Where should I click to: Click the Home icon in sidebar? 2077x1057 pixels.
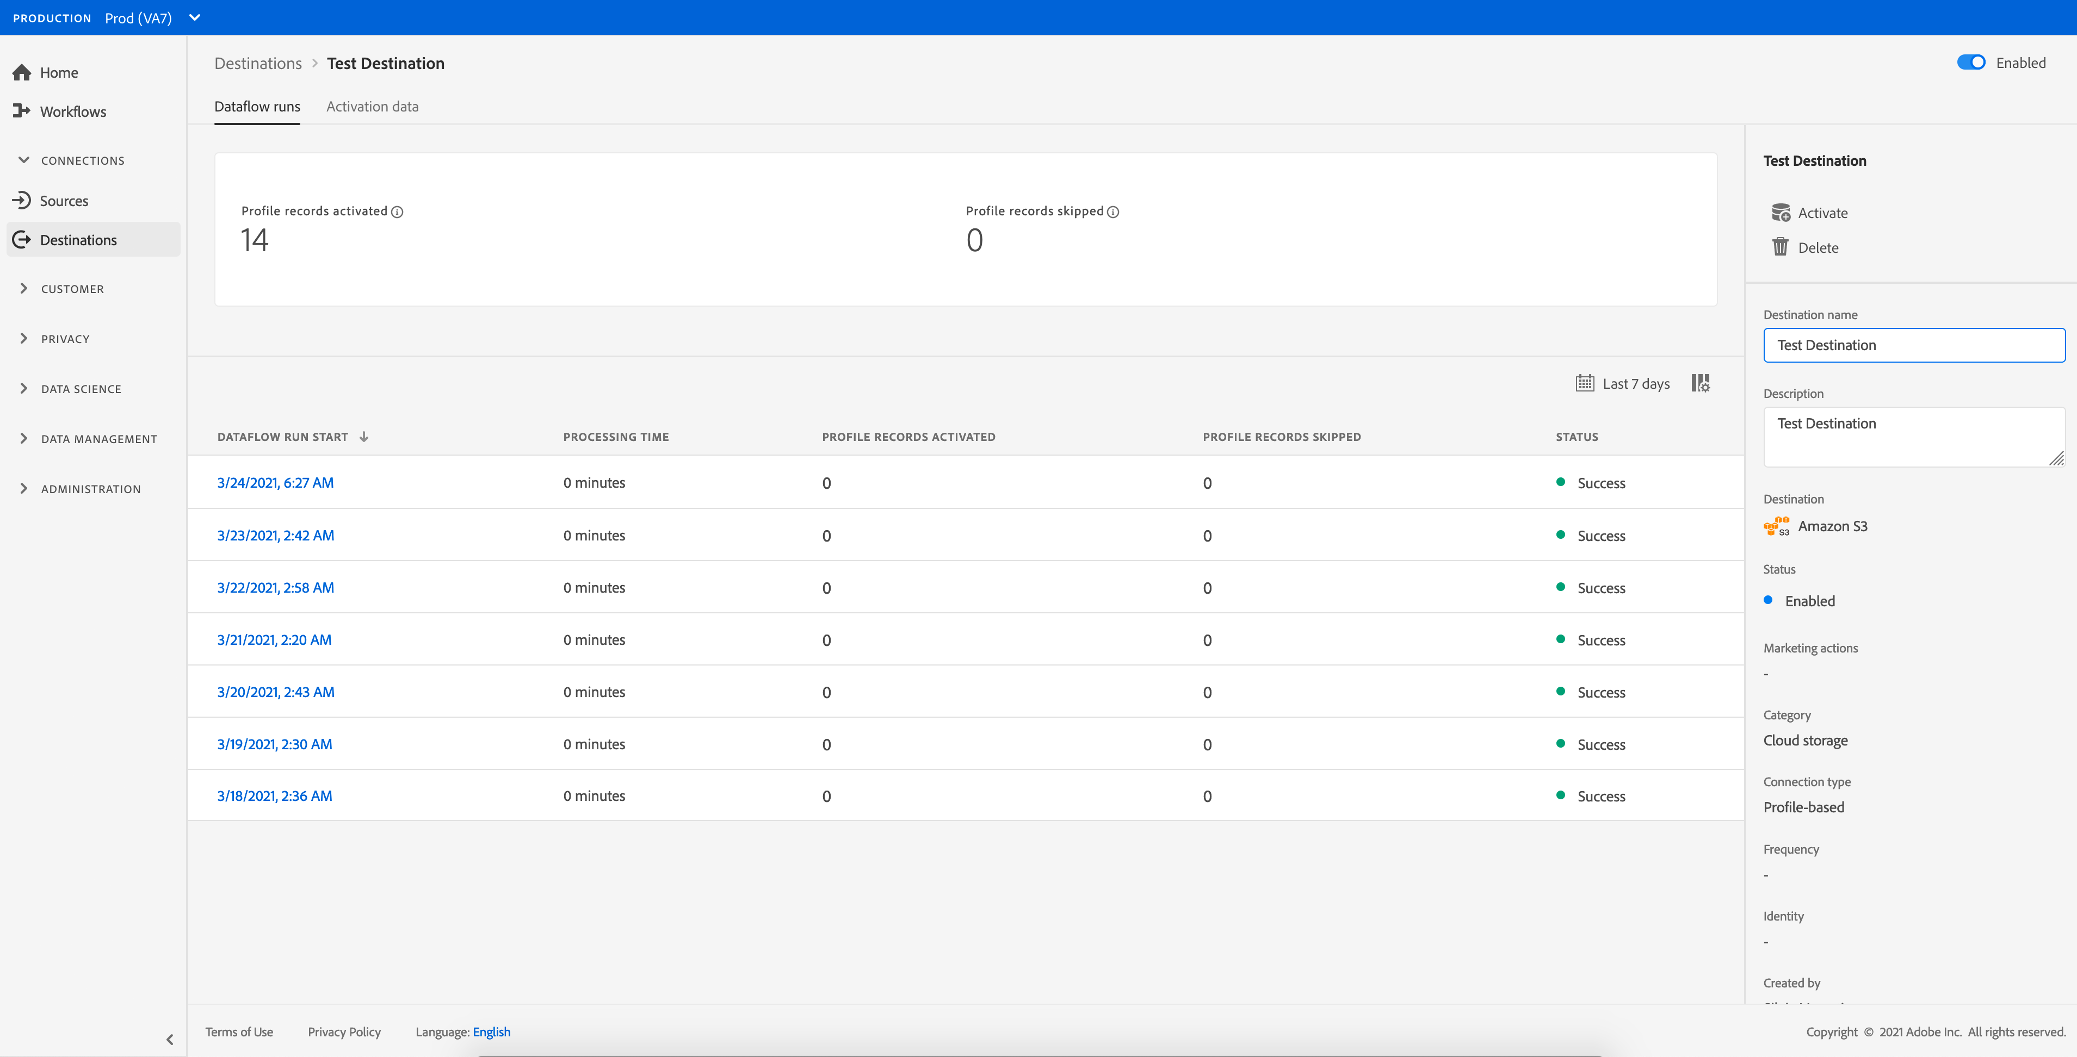point(22,72)
